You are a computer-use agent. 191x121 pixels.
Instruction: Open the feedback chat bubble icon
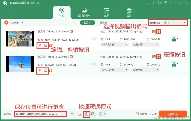pos(160,3)
